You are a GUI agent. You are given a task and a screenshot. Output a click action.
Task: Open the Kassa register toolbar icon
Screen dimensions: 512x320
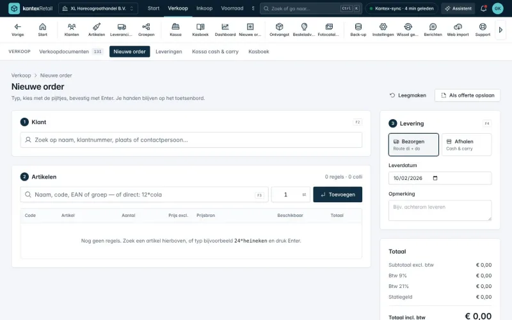(x=175, y=29)
